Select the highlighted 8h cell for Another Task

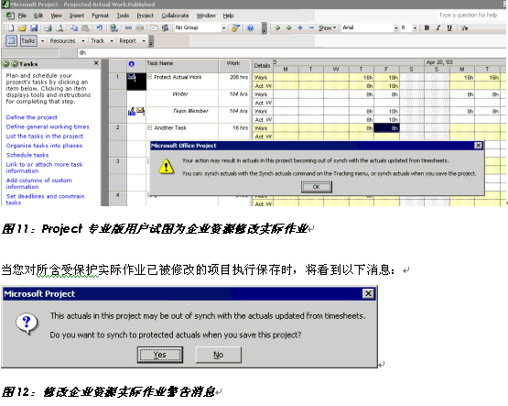(386, 128)
